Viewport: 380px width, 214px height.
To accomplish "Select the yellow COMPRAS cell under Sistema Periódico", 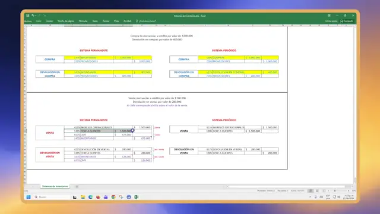I will (x=228, y=58).
